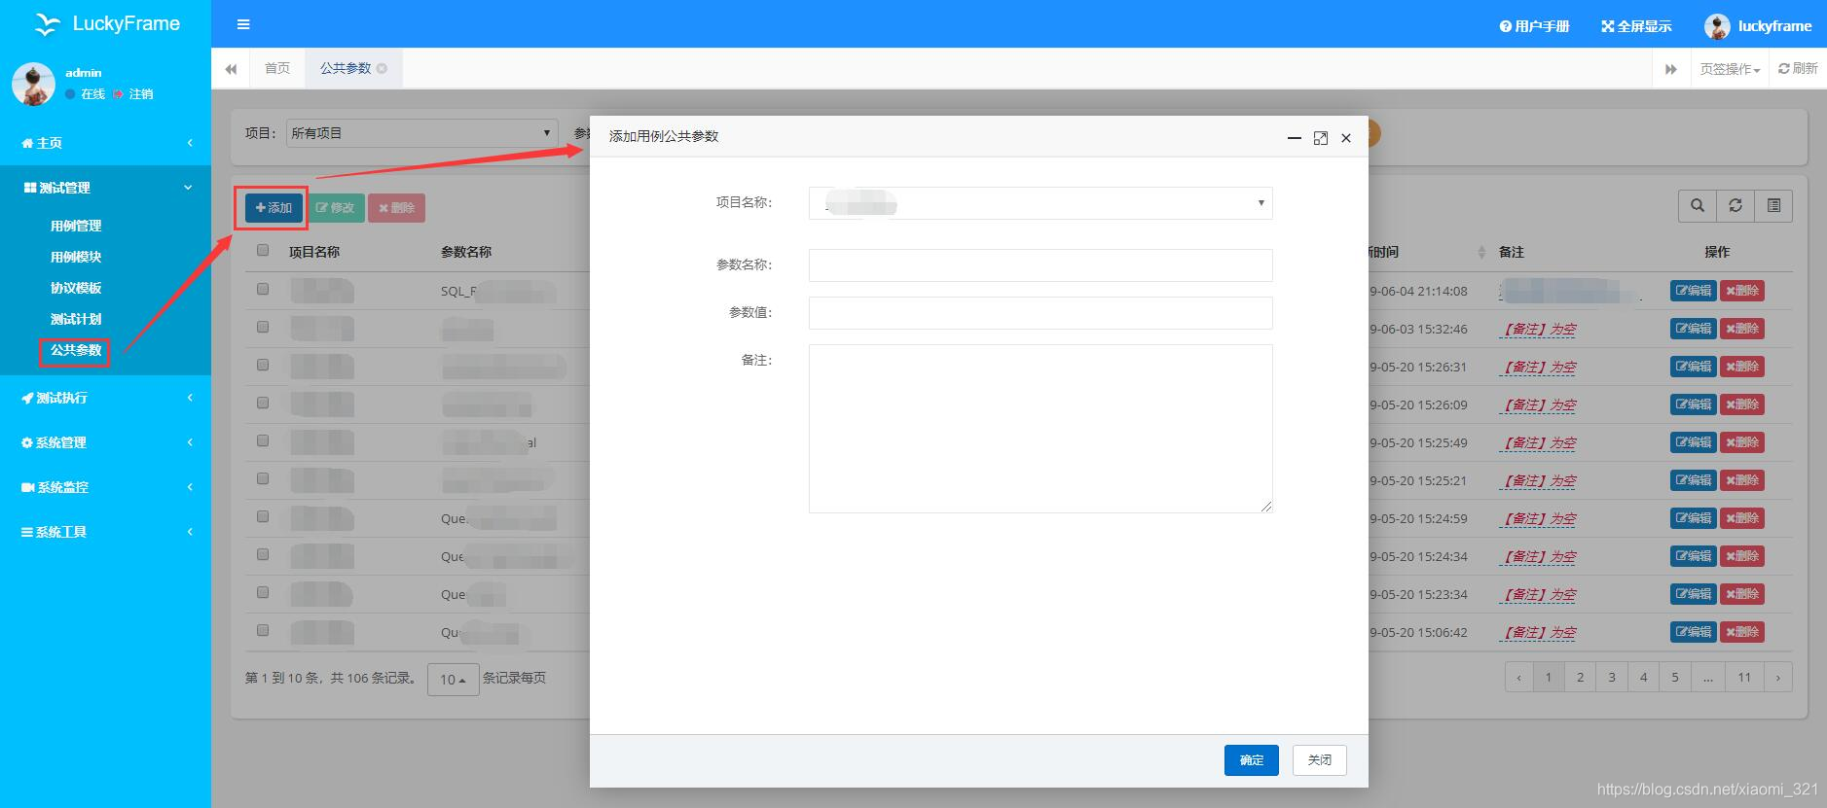This screenshot has height=808, width=1827.
Task: Edit the 备注为空 link on the 15:32:46 row
Action: [1538, 330]
